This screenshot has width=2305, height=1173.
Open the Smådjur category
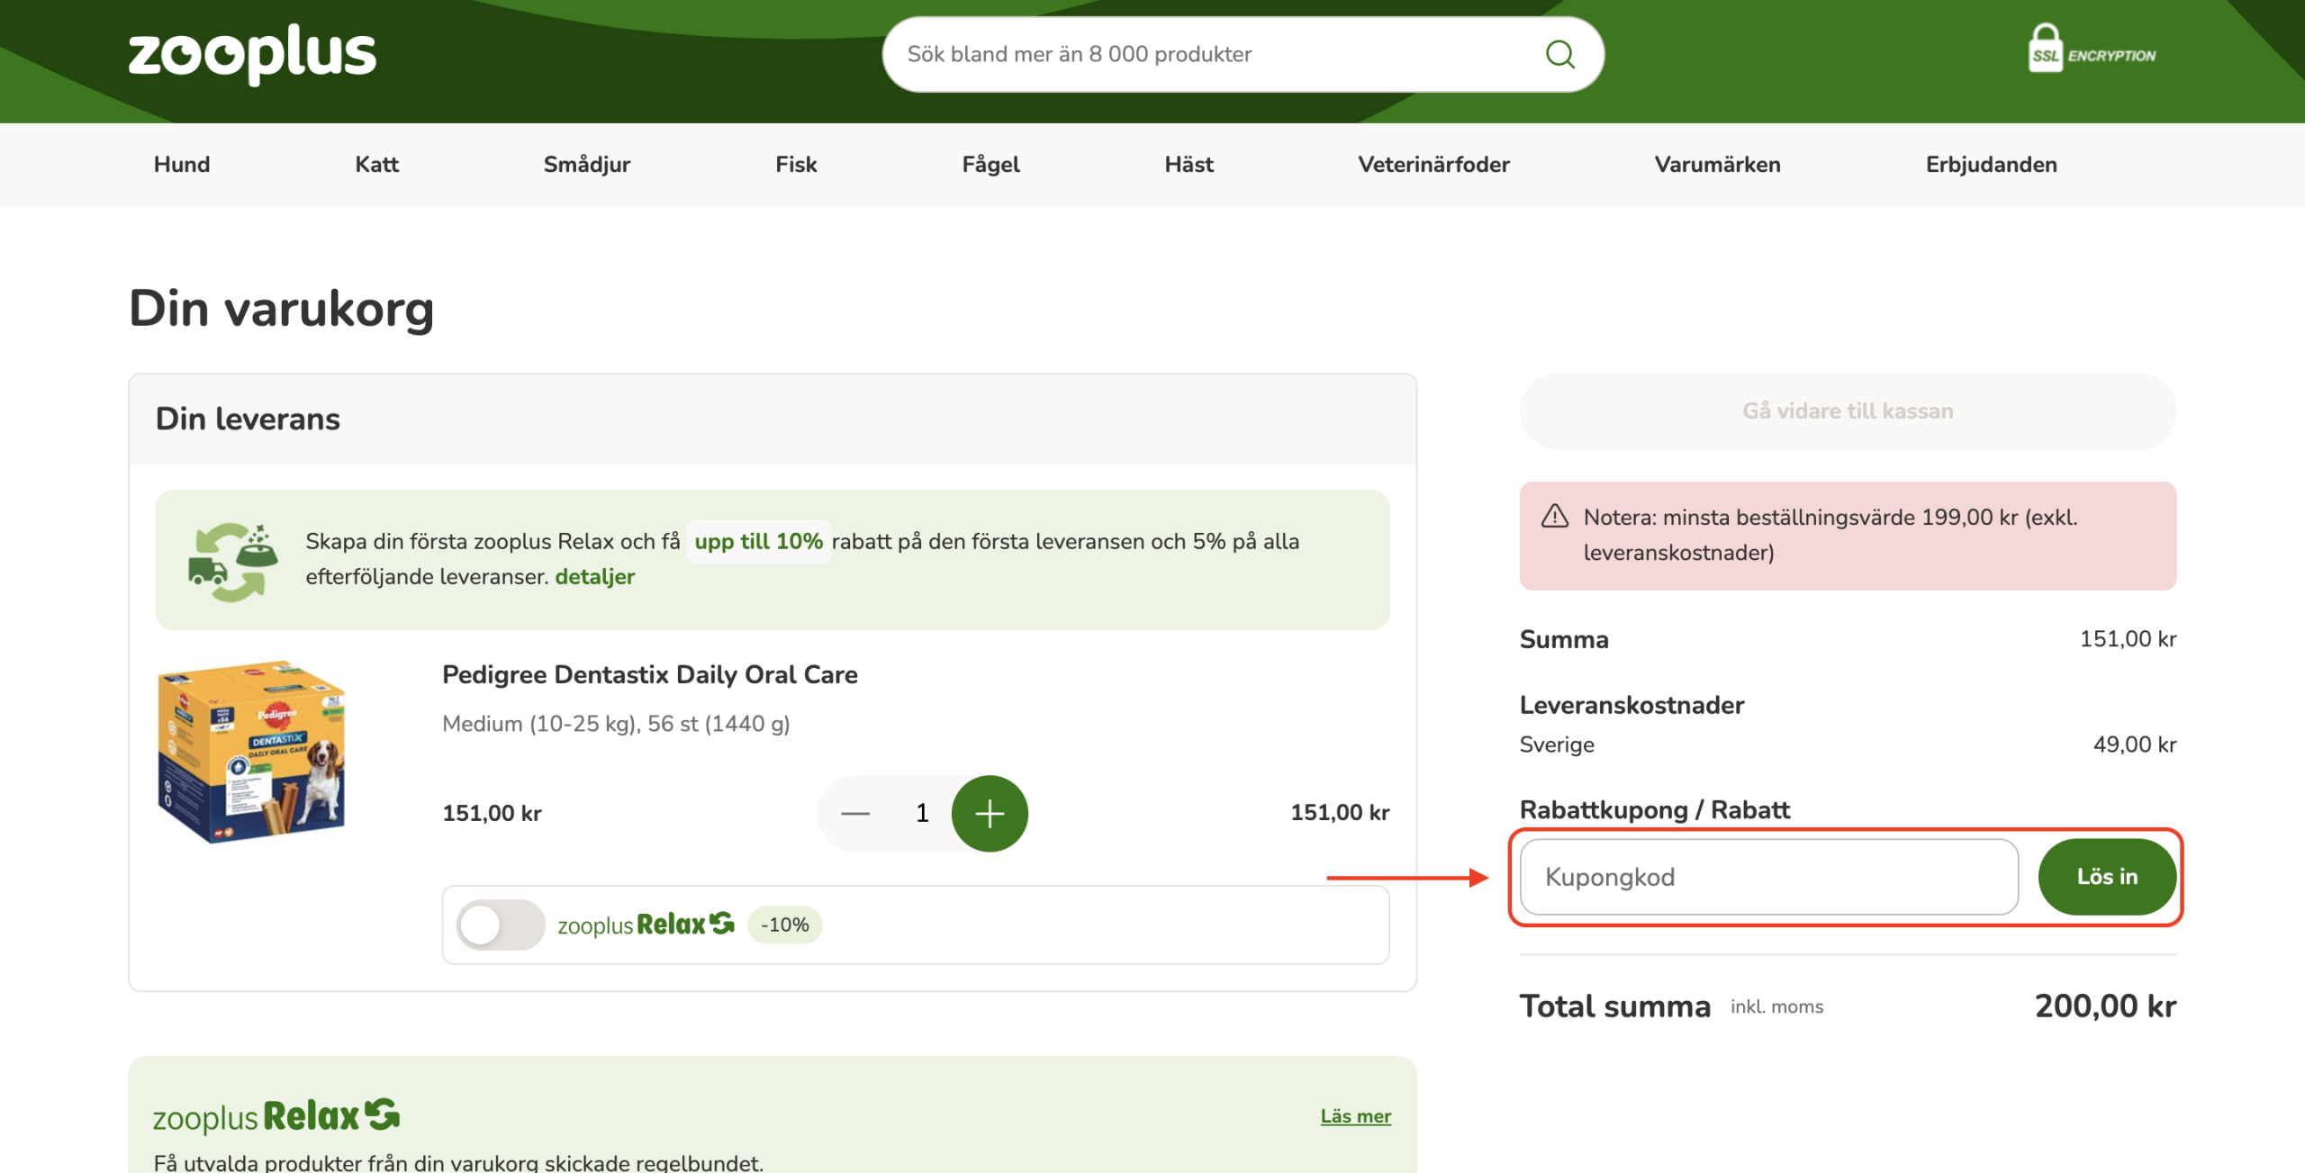click(587, 164)
